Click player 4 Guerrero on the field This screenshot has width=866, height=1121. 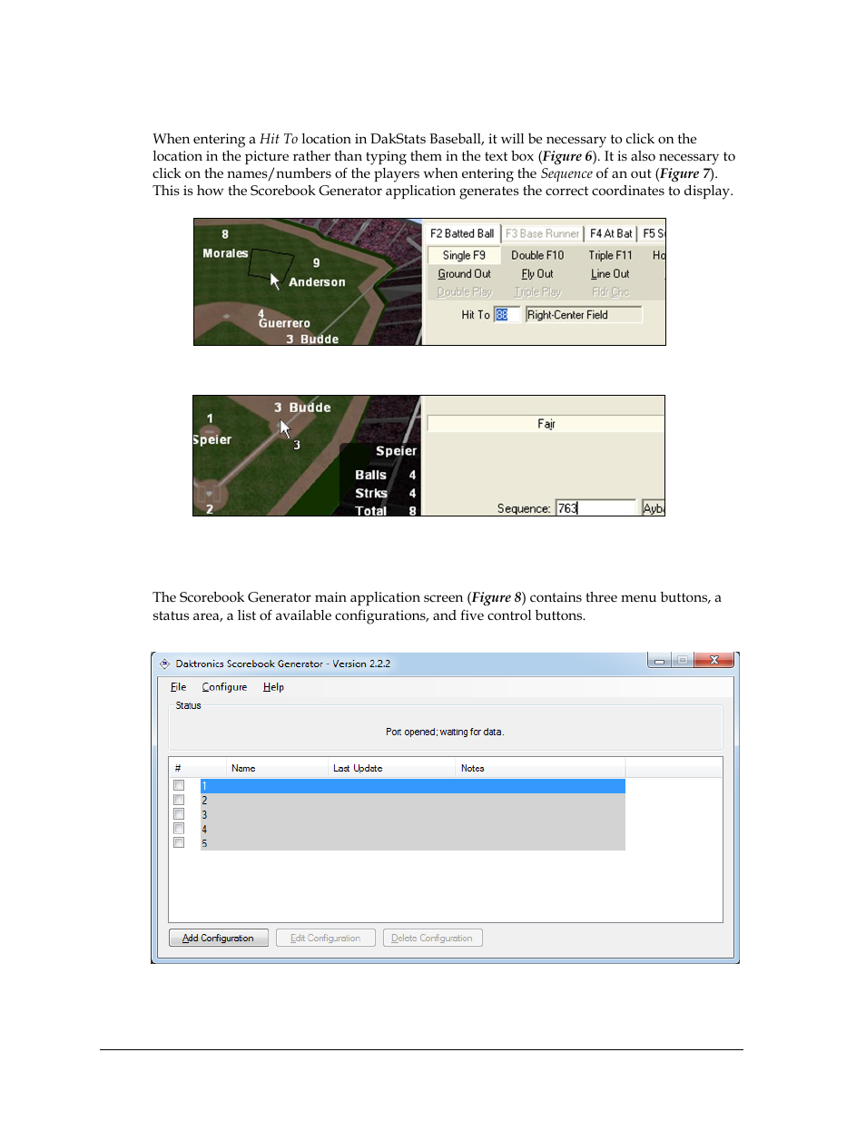[283, 319]
